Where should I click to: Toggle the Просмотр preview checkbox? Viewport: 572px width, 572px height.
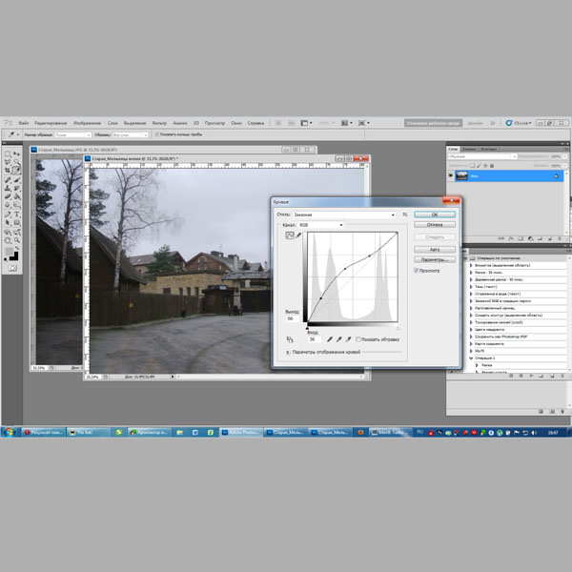[417, 271]
